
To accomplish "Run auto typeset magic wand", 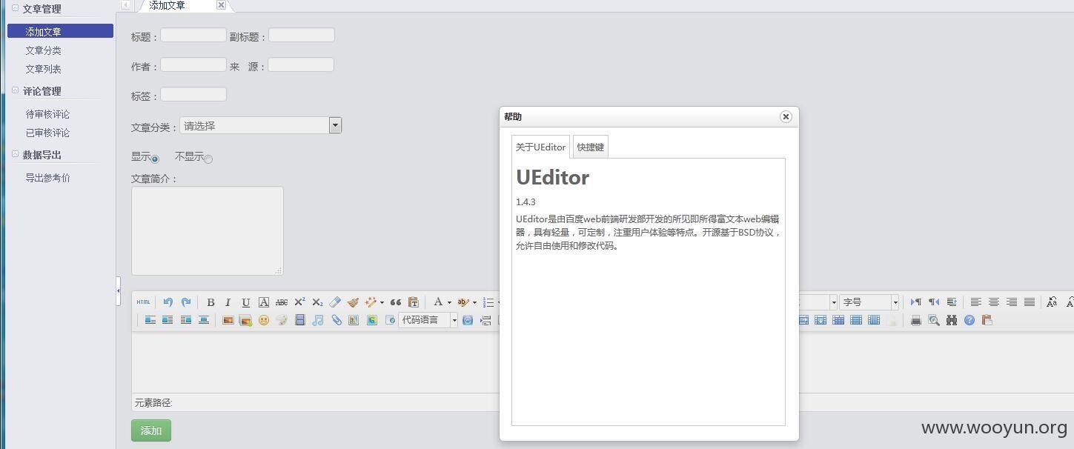I will click(x=371, y=302).
